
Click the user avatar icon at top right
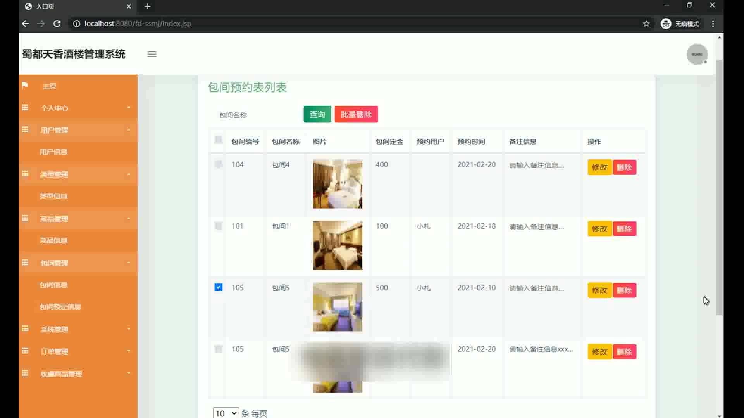click(697, 54)
